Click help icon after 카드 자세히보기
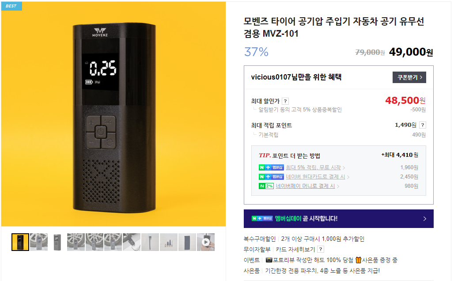The image size is (454, 281). click(321, 250)
